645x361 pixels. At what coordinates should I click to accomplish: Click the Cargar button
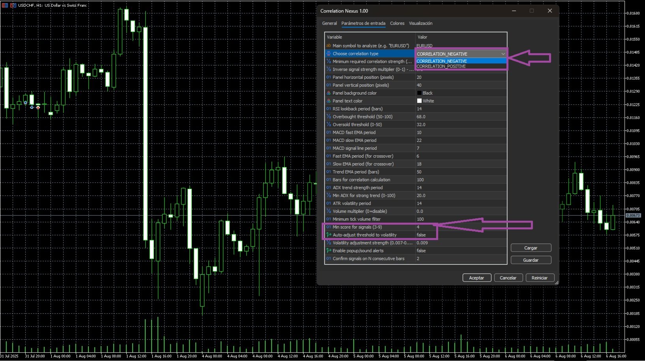click(531, 248)
